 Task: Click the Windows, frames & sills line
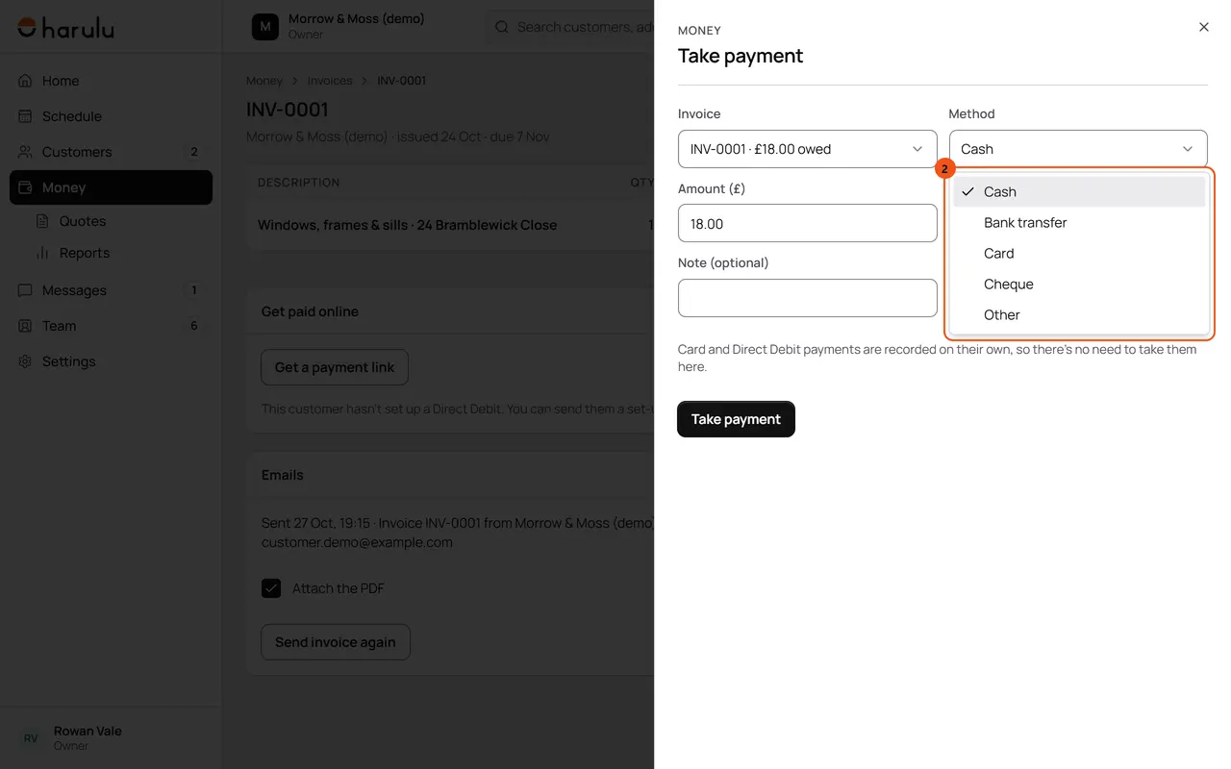(408, 225)
